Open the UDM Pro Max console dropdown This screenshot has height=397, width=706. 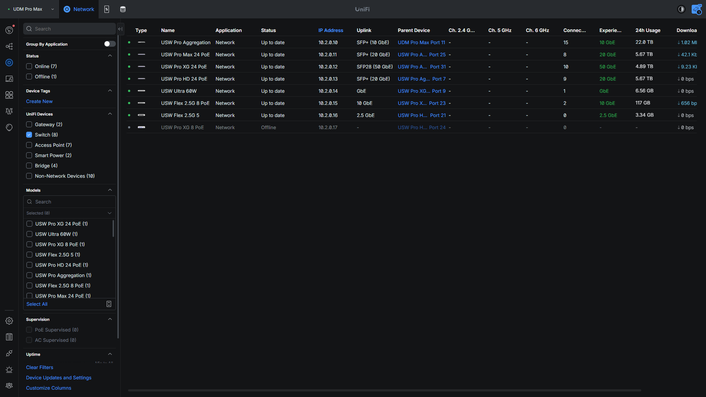click(x=31, y=9)
